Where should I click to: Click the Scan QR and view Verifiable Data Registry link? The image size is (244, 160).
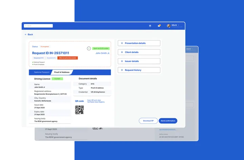[x=96, y=101]
